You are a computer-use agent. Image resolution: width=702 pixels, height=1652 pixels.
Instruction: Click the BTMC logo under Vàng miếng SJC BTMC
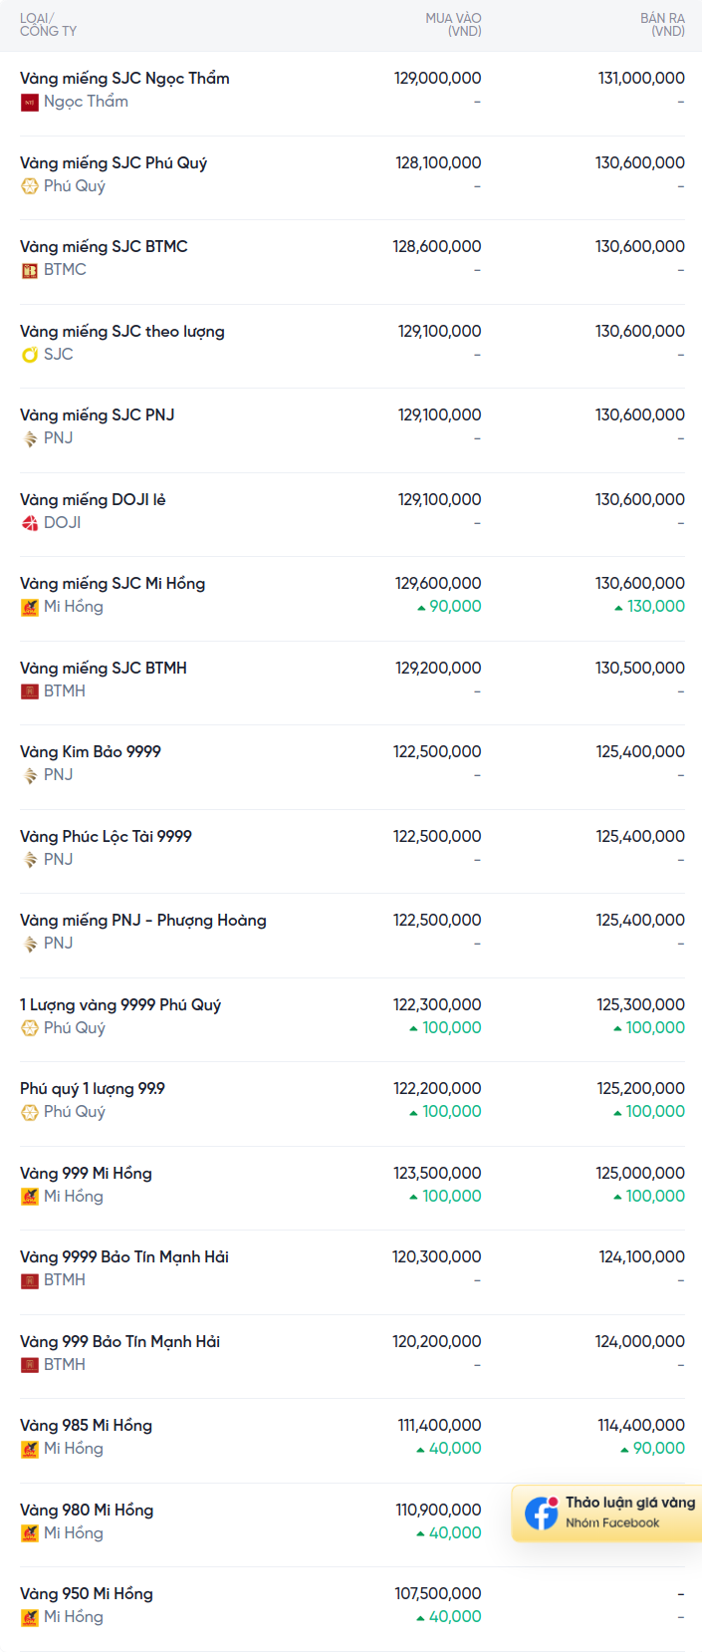[x=30, y=270]
